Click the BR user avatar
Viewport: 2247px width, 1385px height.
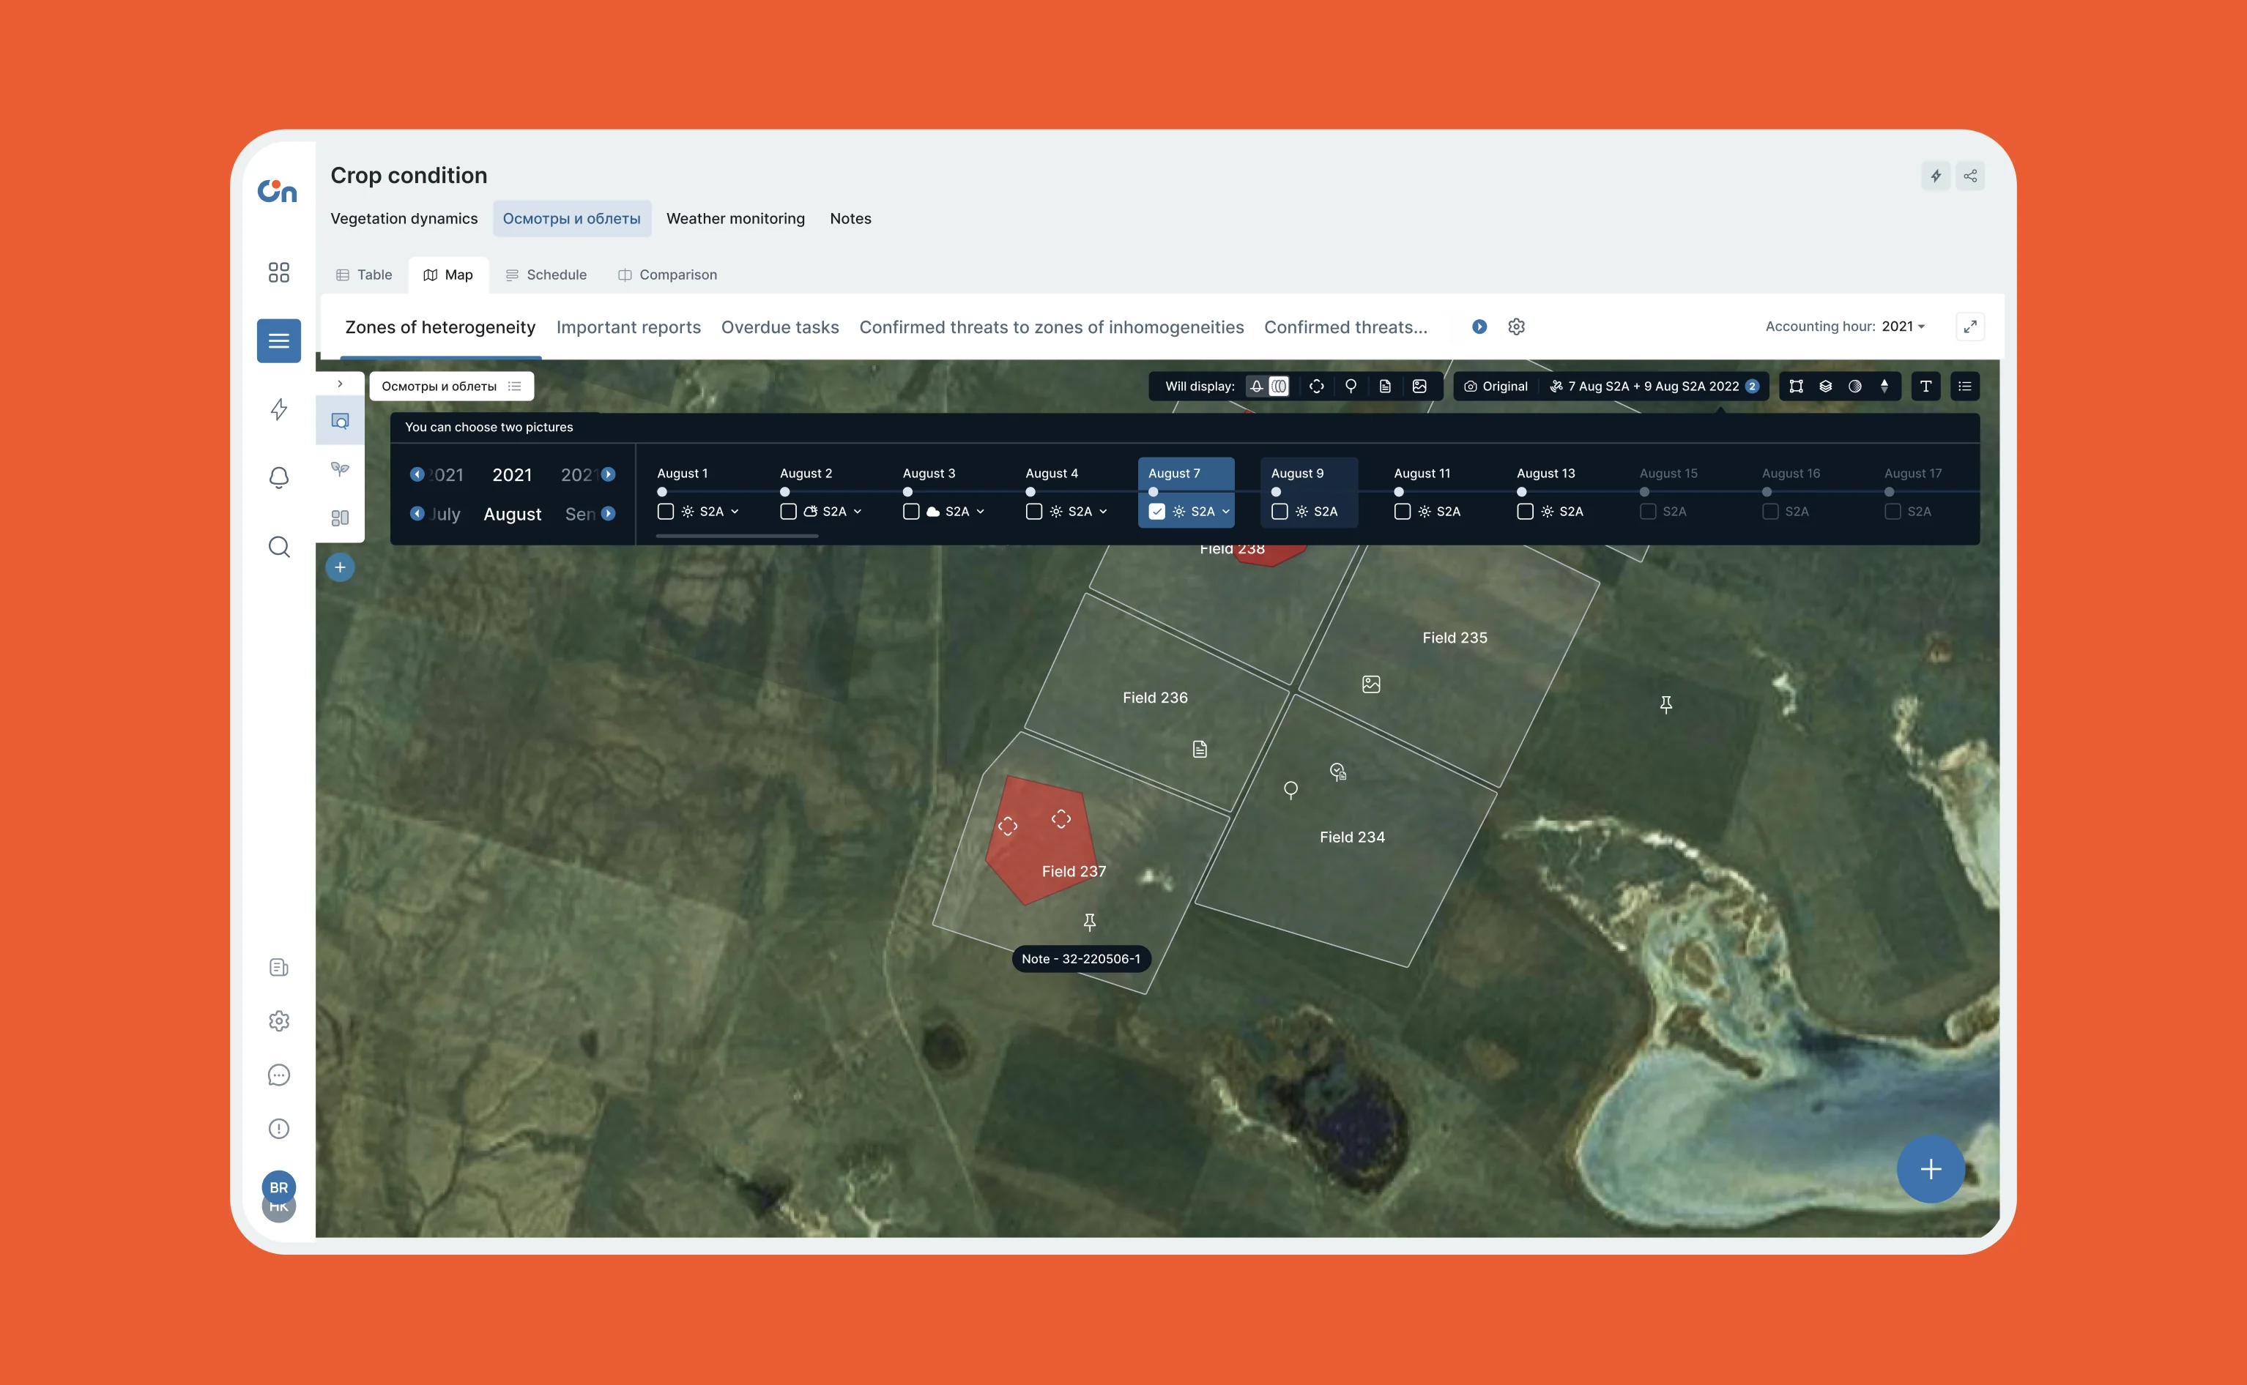tap(278, 1187)
